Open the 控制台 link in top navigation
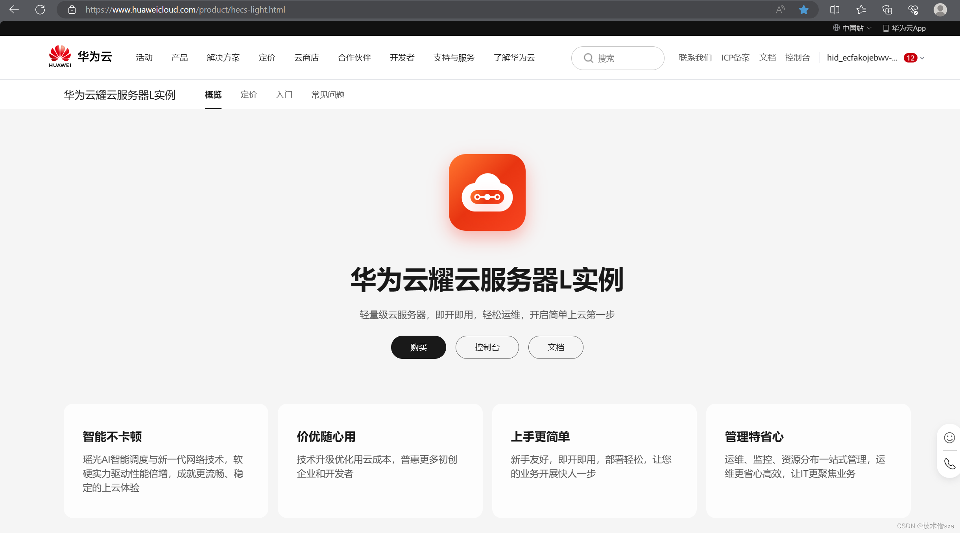The height and width of the screenshot is (533, 960). (798, 58)
